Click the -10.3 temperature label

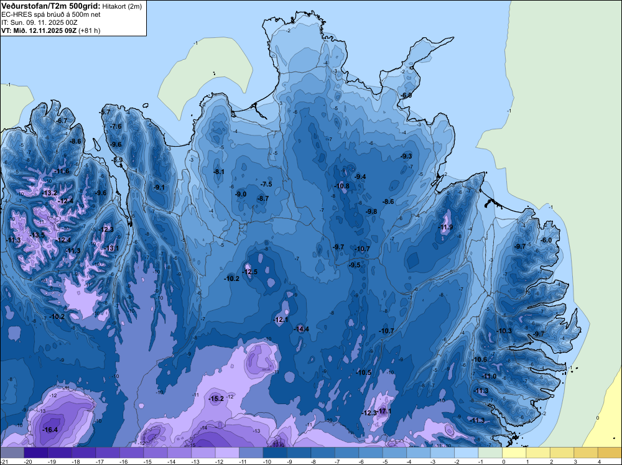point(504,331)
